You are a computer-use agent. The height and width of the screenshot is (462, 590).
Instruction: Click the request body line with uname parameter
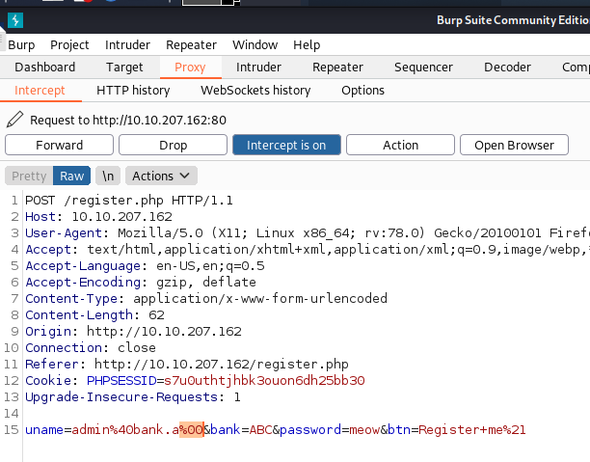coord(275,429)
